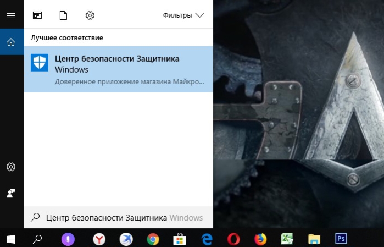
Task: Filter results by apps icon
Action: click(37, 15)
